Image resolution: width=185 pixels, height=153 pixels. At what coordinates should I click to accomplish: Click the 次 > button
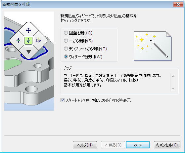(x=138, y=145)
